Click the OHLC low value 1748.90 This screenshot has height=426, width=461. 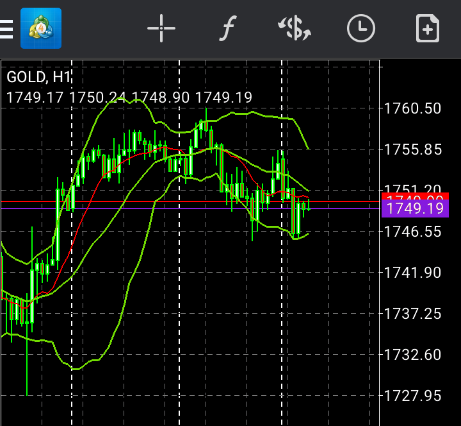click(x=161, y=98)
